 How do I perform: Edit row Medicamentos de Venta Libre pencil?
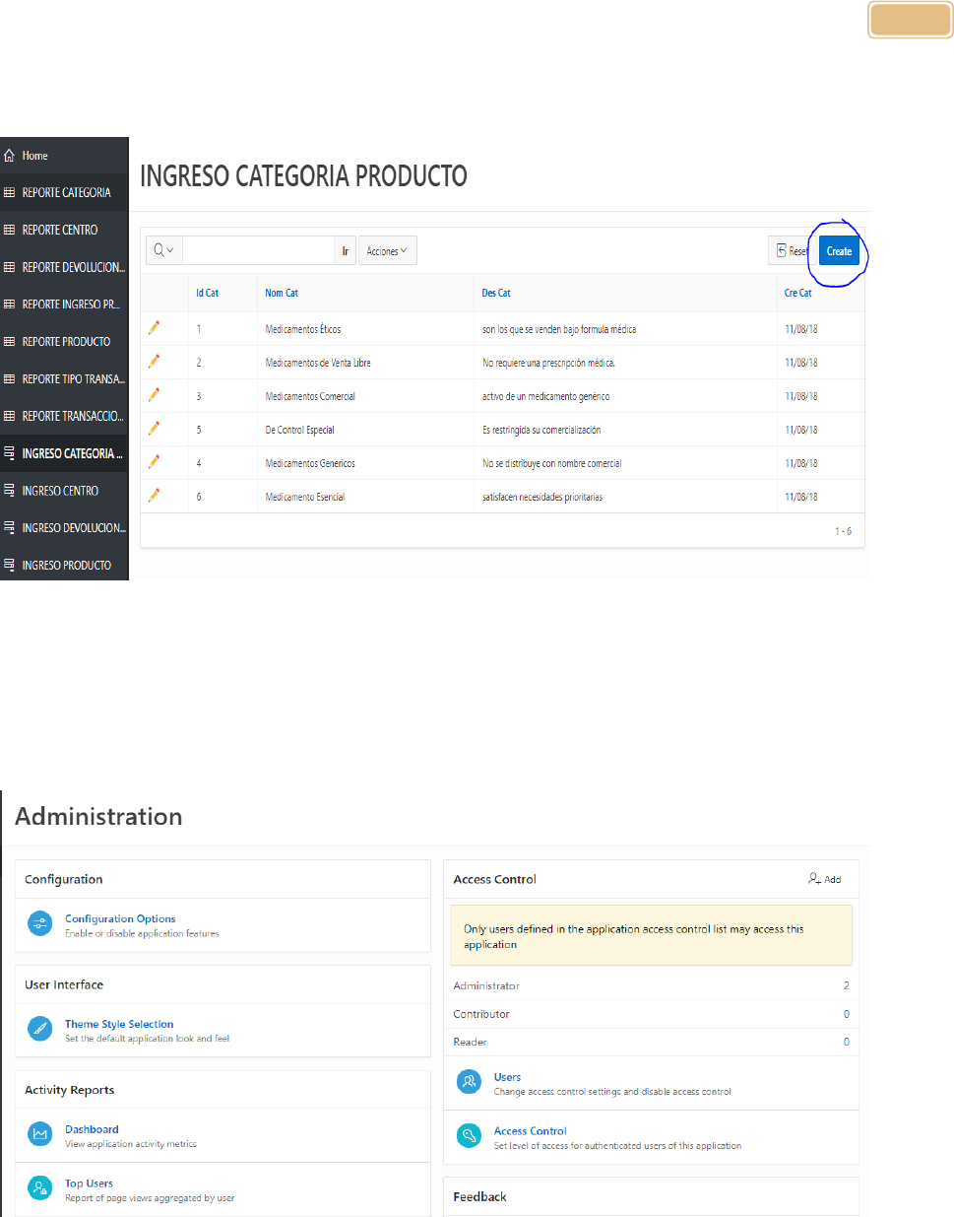click(154, 362)
